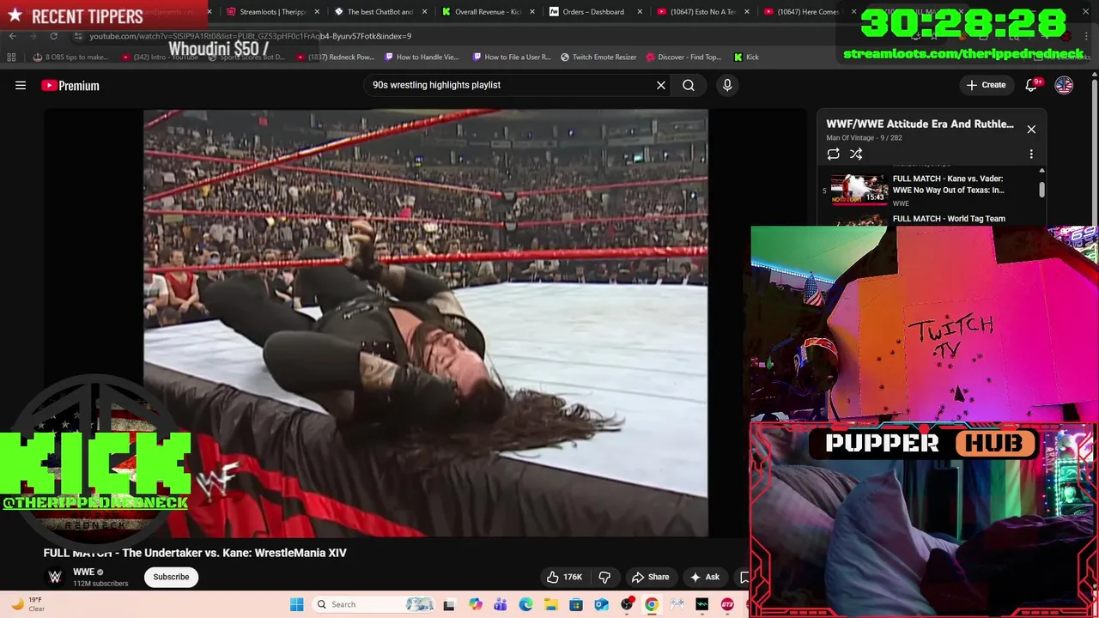Open playlist panel three-dot options

[x=1031, y=154]
